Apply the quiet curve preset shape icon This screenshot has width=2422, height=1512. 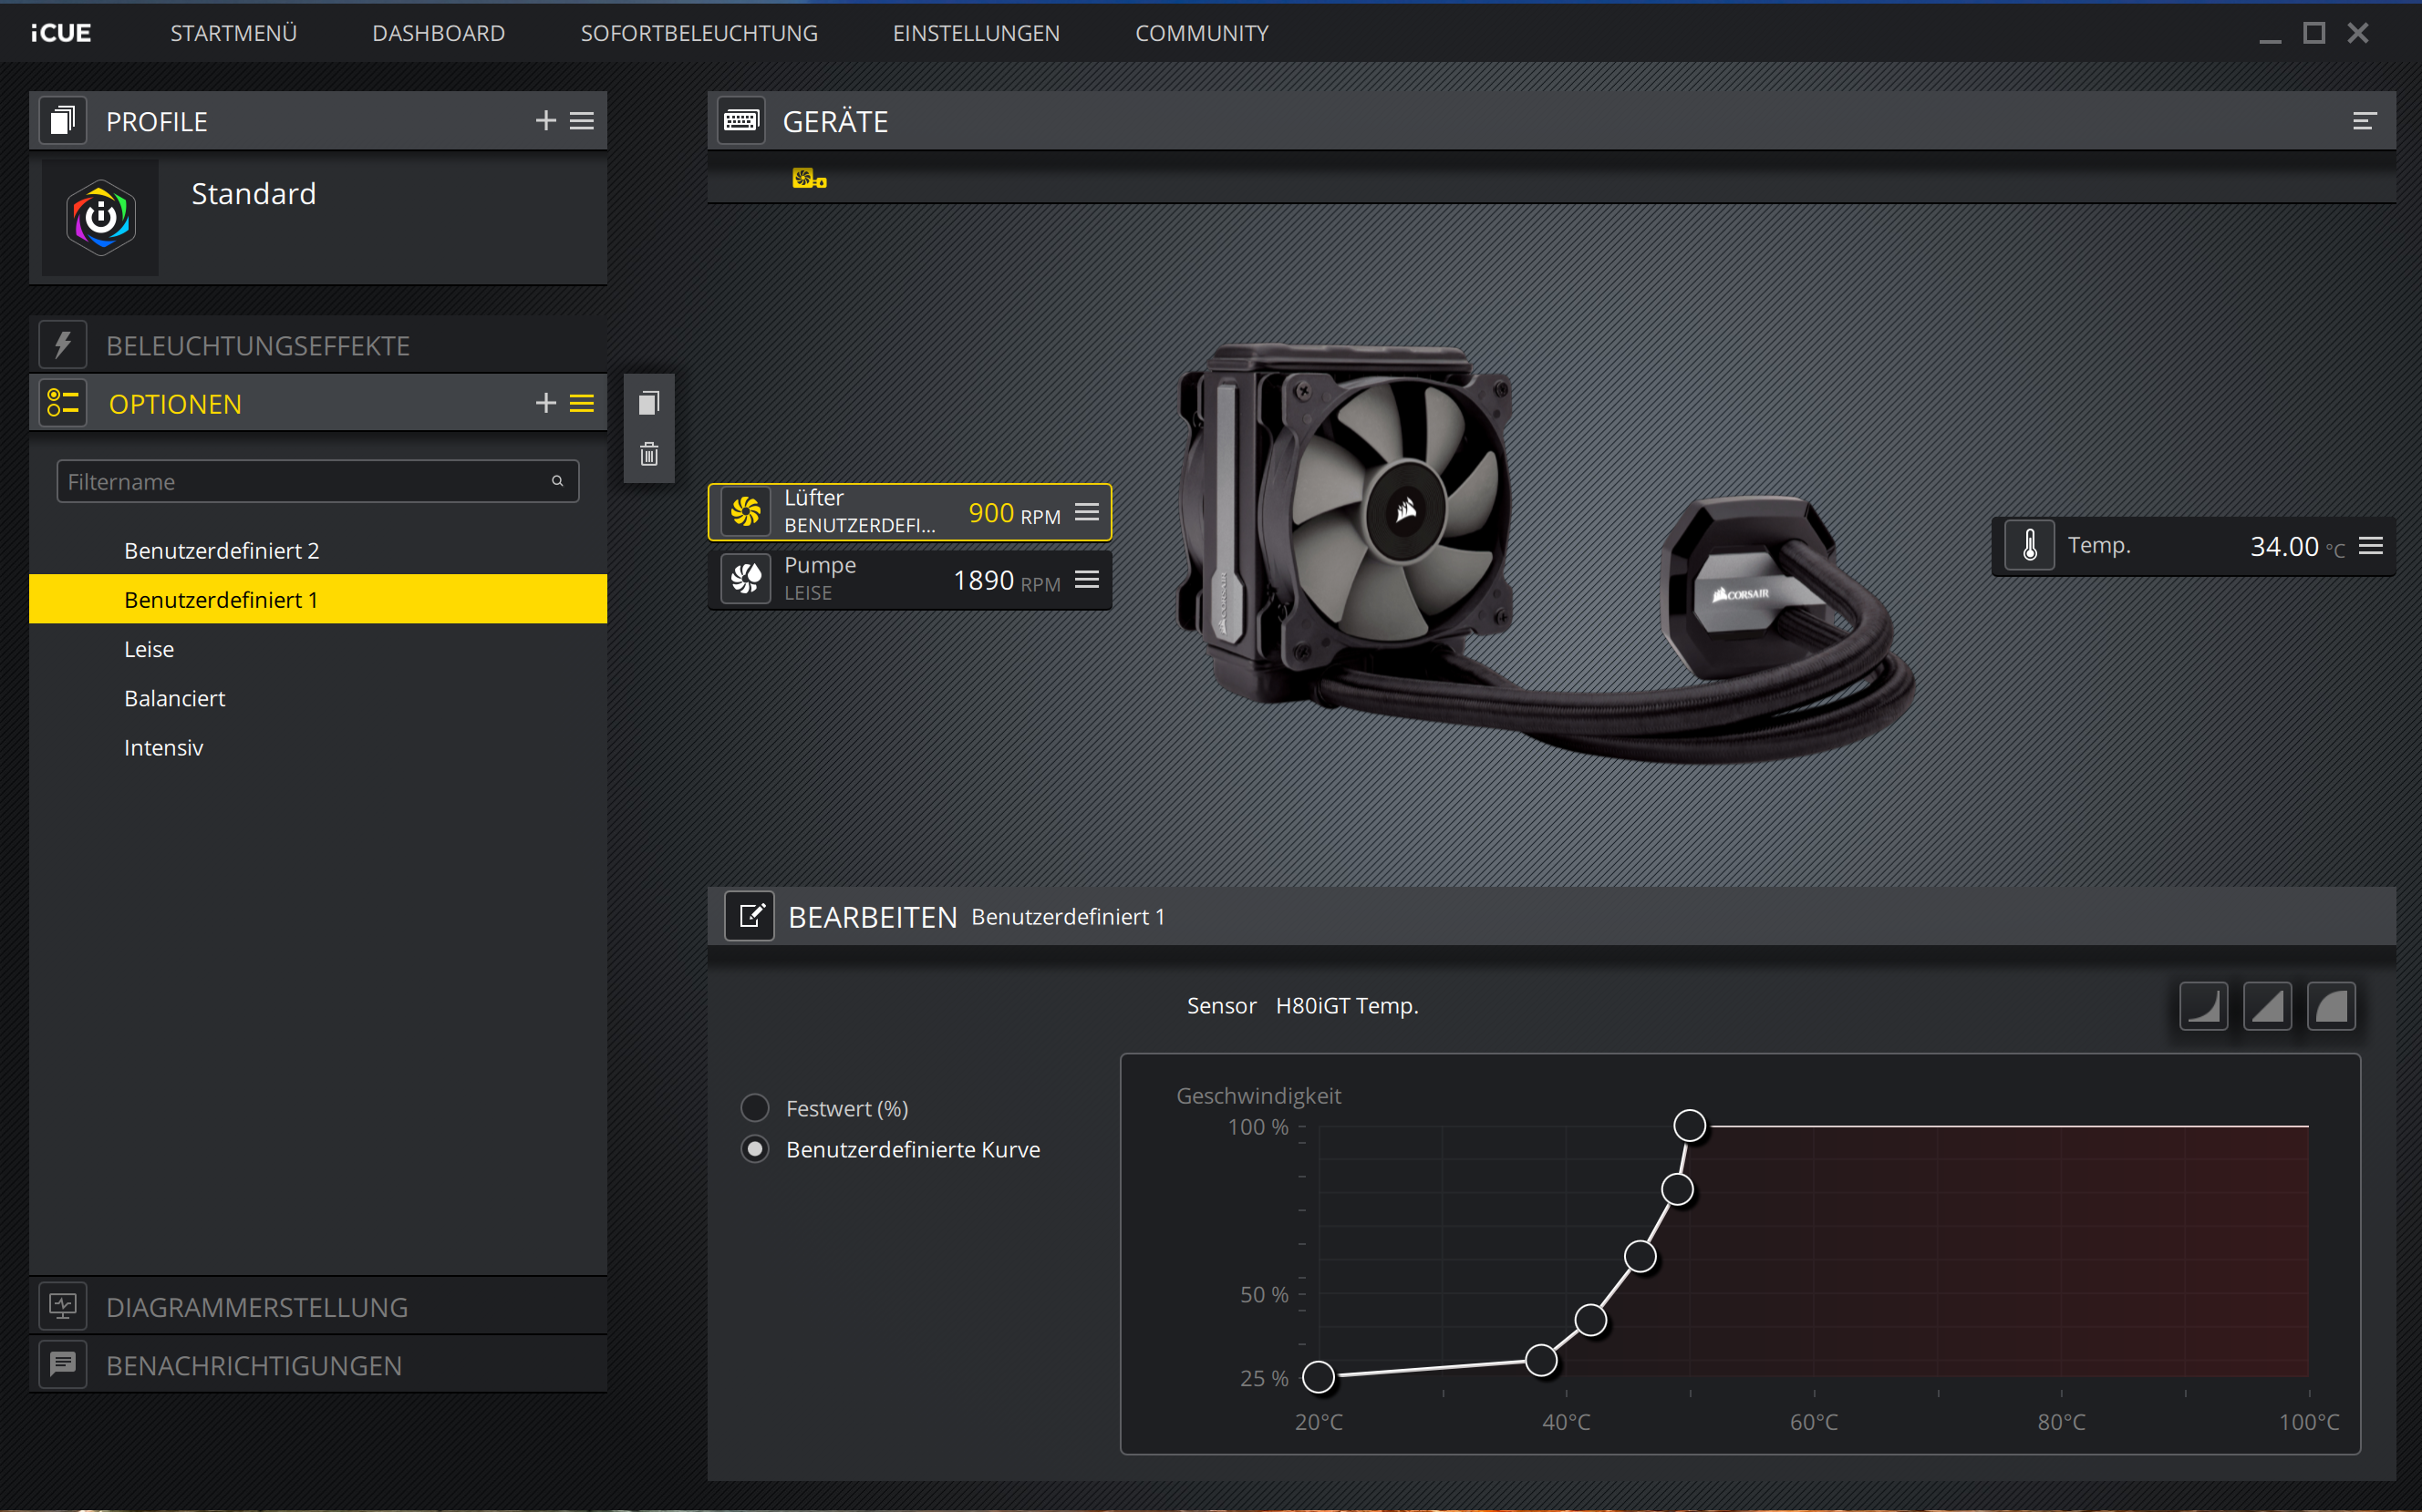pos(2203,1006)
